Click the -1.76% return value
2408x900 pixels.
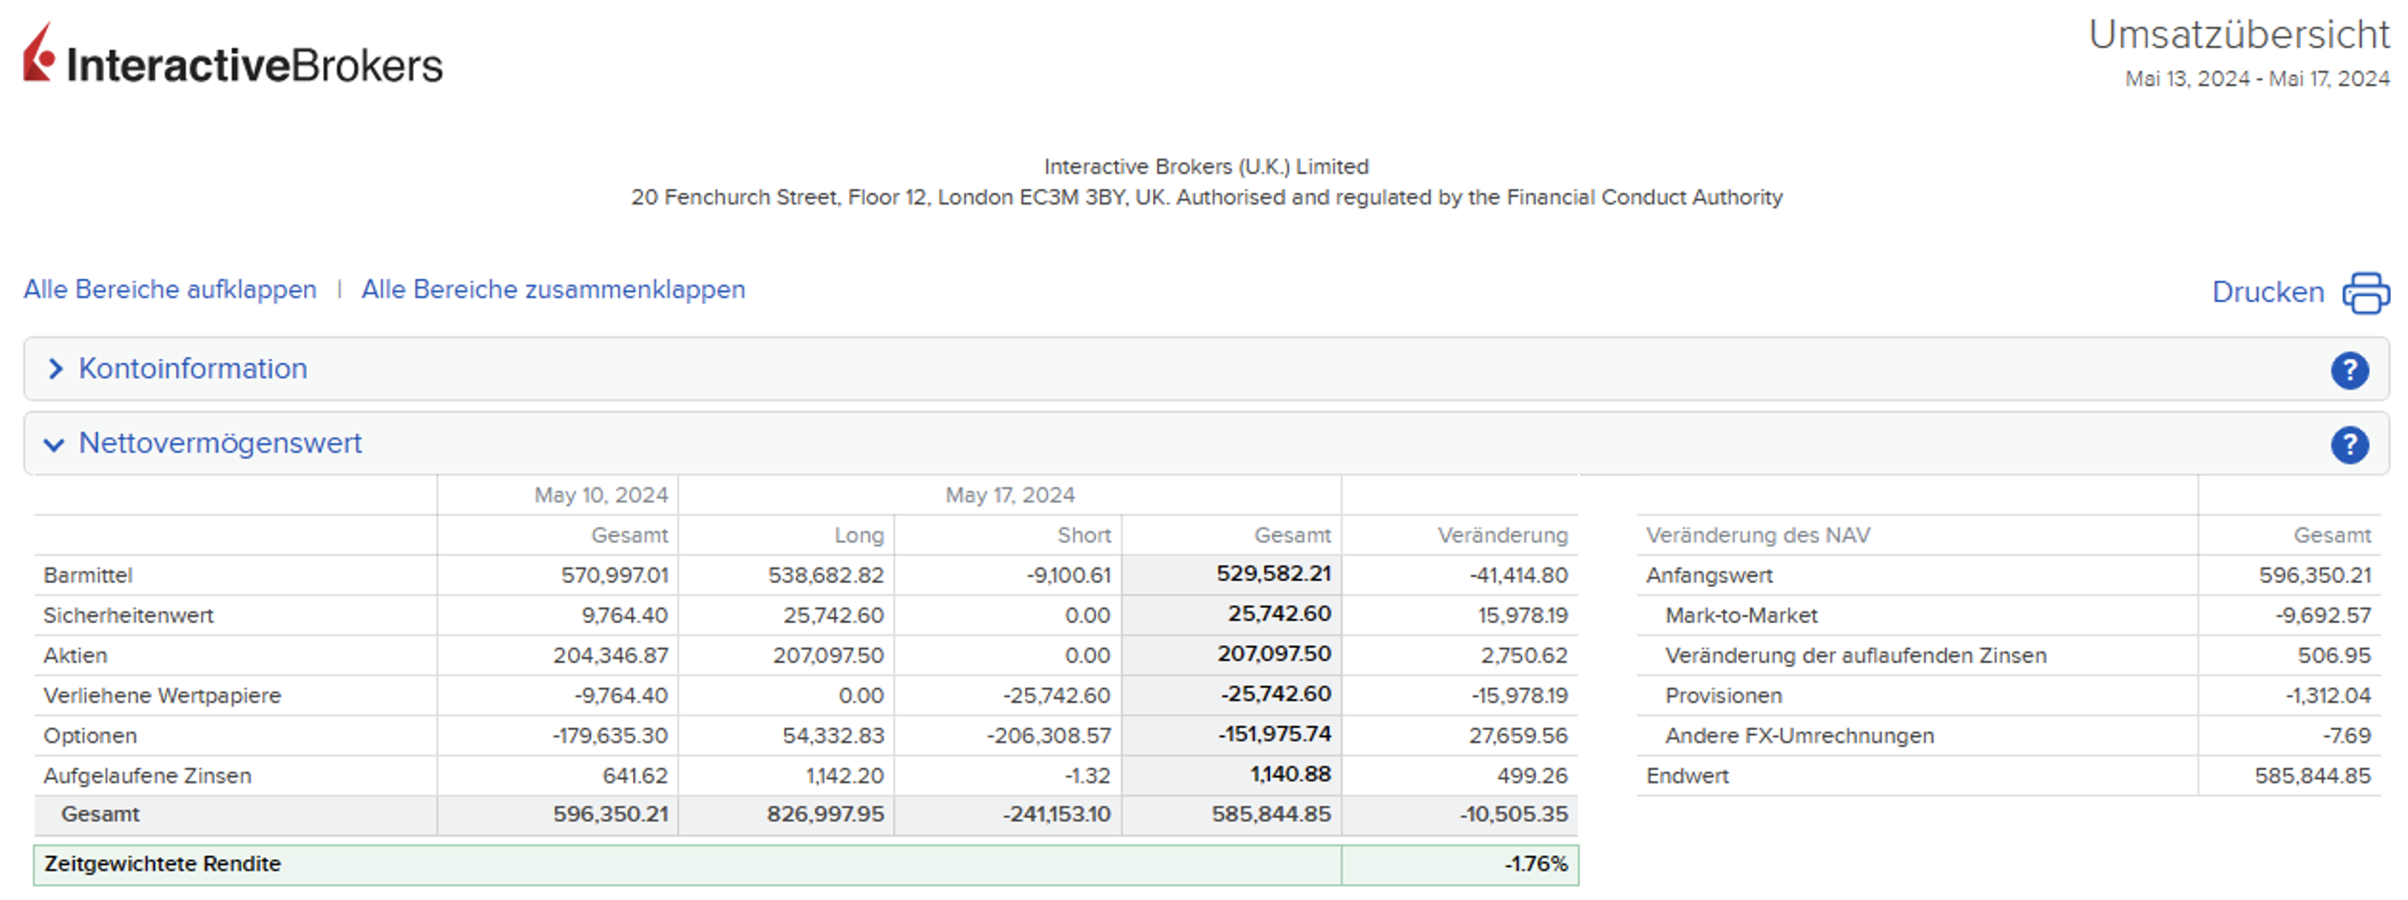pyautogui.click(x=1536, y=864)
